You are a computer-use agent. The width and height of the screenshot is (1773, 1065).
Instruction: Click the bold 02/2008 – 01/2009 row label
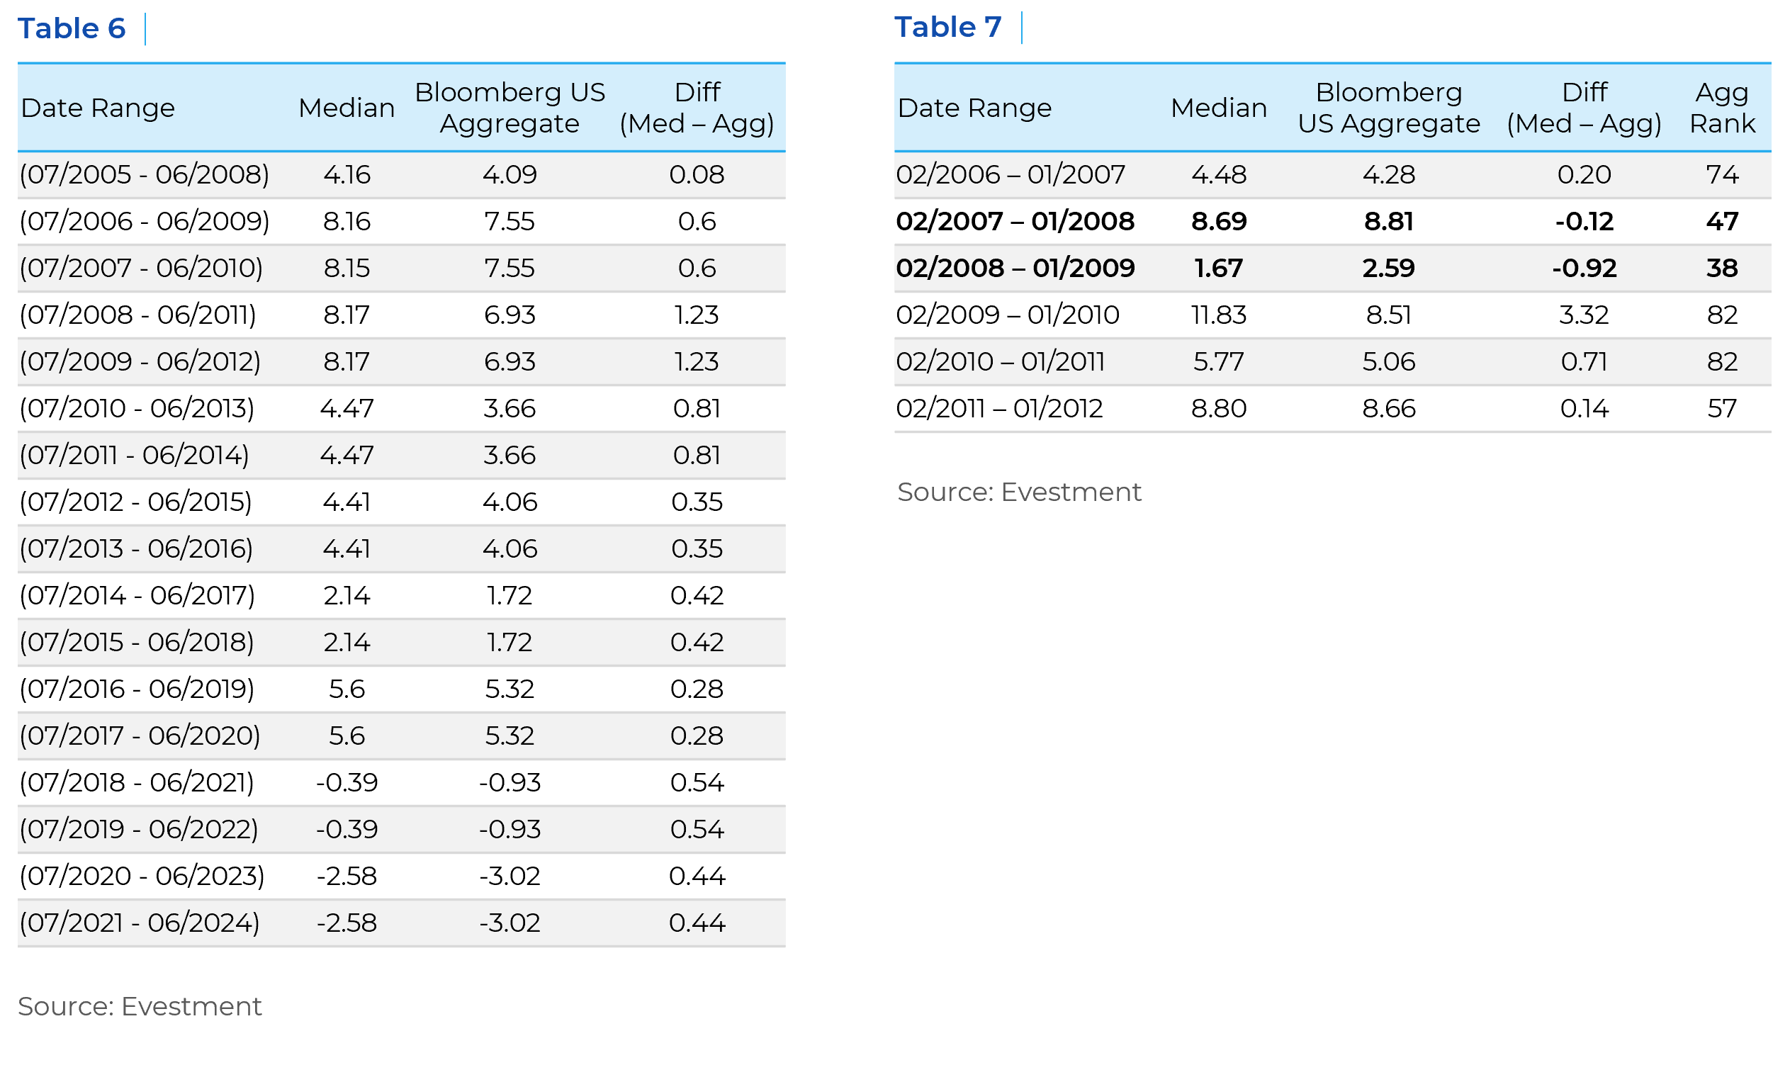1015,268
